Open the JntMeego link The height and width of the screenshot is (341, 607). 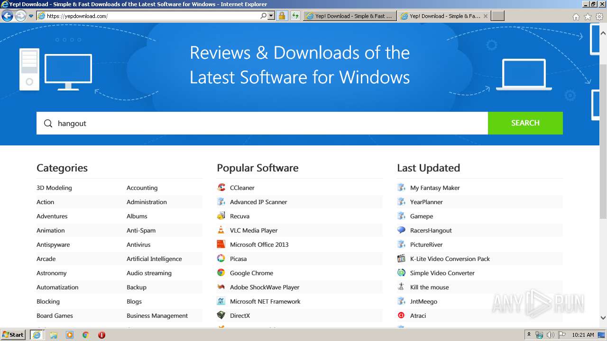click(x=423, y=301)
